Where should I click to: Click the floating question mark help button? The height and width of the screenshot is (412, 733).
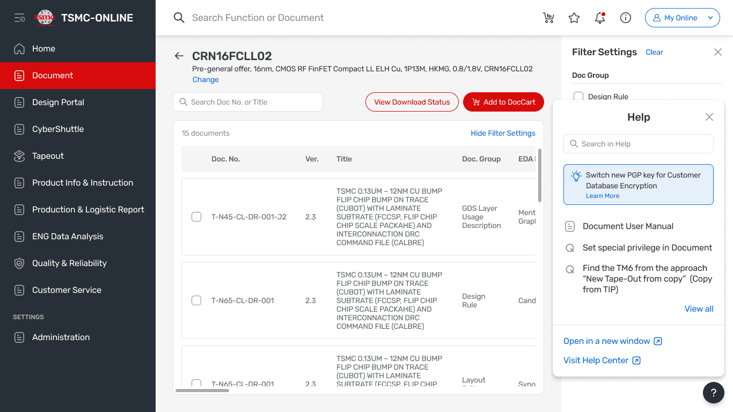coord(714,393)
